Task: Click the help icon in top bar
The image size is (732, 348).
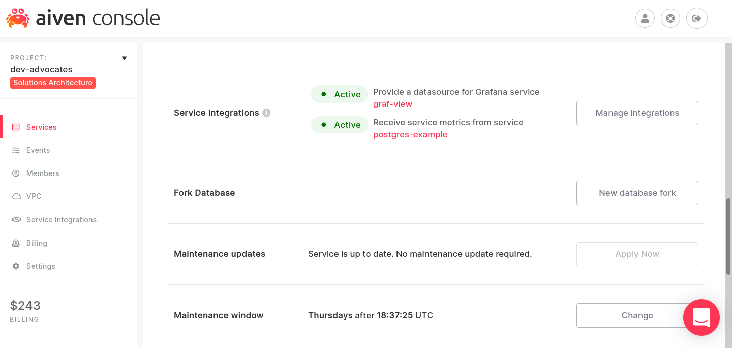Action: [x=670, y=18]
